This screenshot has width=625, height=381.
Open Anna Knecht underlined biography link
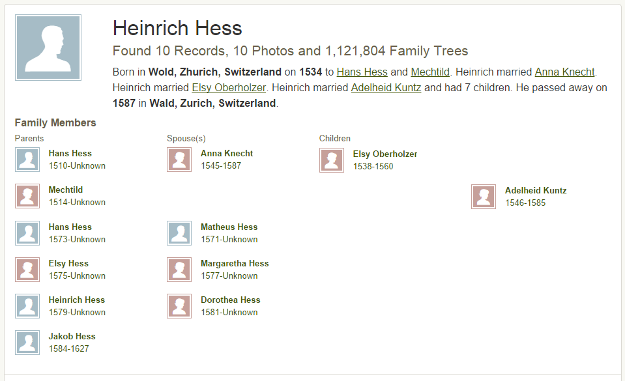564,72
